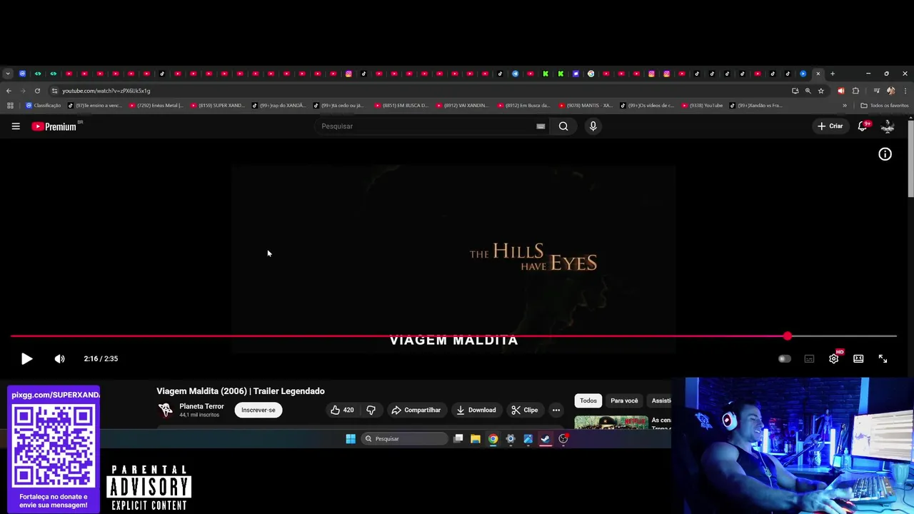
Task: Open the SUPER XAND bookmark
Action: point(217,106)
